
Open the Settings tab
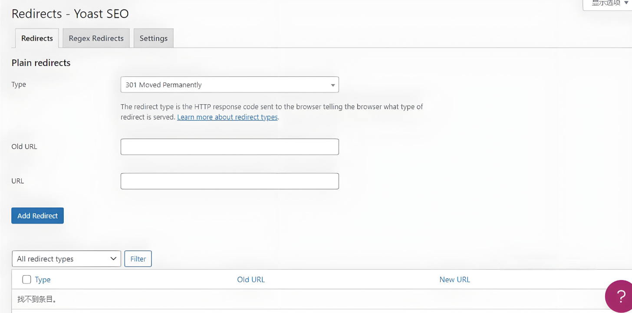click(x=154, y=38)
